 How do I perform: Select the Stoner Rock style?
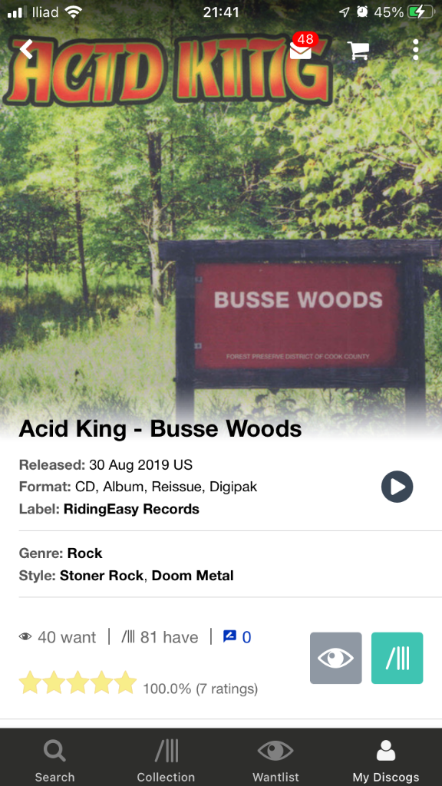(x=102, y=576)
